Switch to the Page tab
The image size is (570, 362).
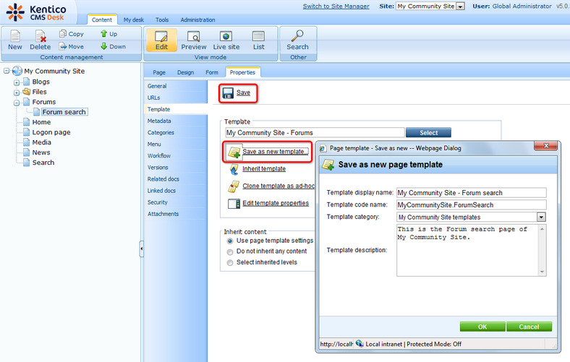tap(159, 72)
